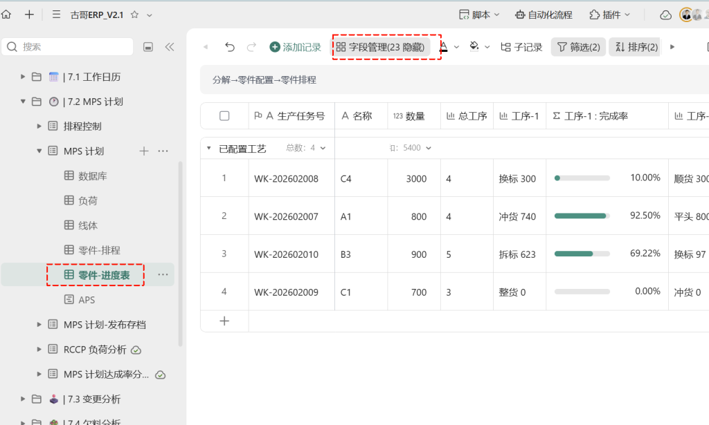The height and width of the screenshot is (425, 709).
Task: Click the collapse-all icon beside search
Action: [x=148, y=47]
